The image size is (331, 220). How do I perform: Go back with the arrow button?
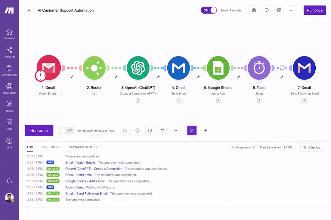[x=29, y=10]
